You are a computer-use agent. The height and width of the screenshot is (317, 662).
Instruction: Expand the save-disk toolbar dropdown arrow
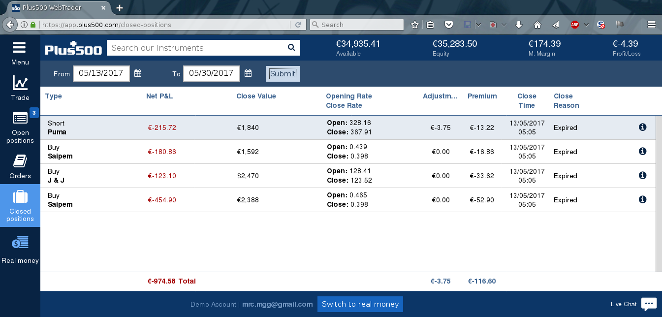(x=478, y=25)
